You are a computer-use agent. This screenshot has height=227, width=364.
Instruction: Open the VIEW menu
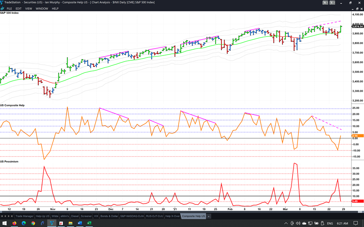[28, 8]
